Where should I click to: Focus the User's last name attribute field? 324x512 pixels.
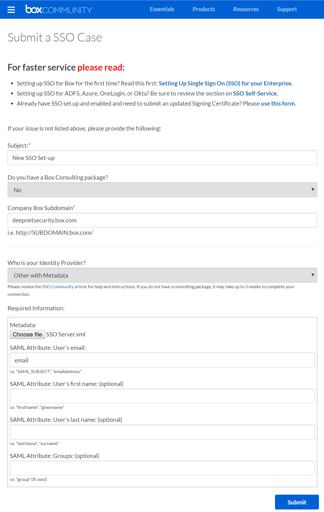pos(162,432)
